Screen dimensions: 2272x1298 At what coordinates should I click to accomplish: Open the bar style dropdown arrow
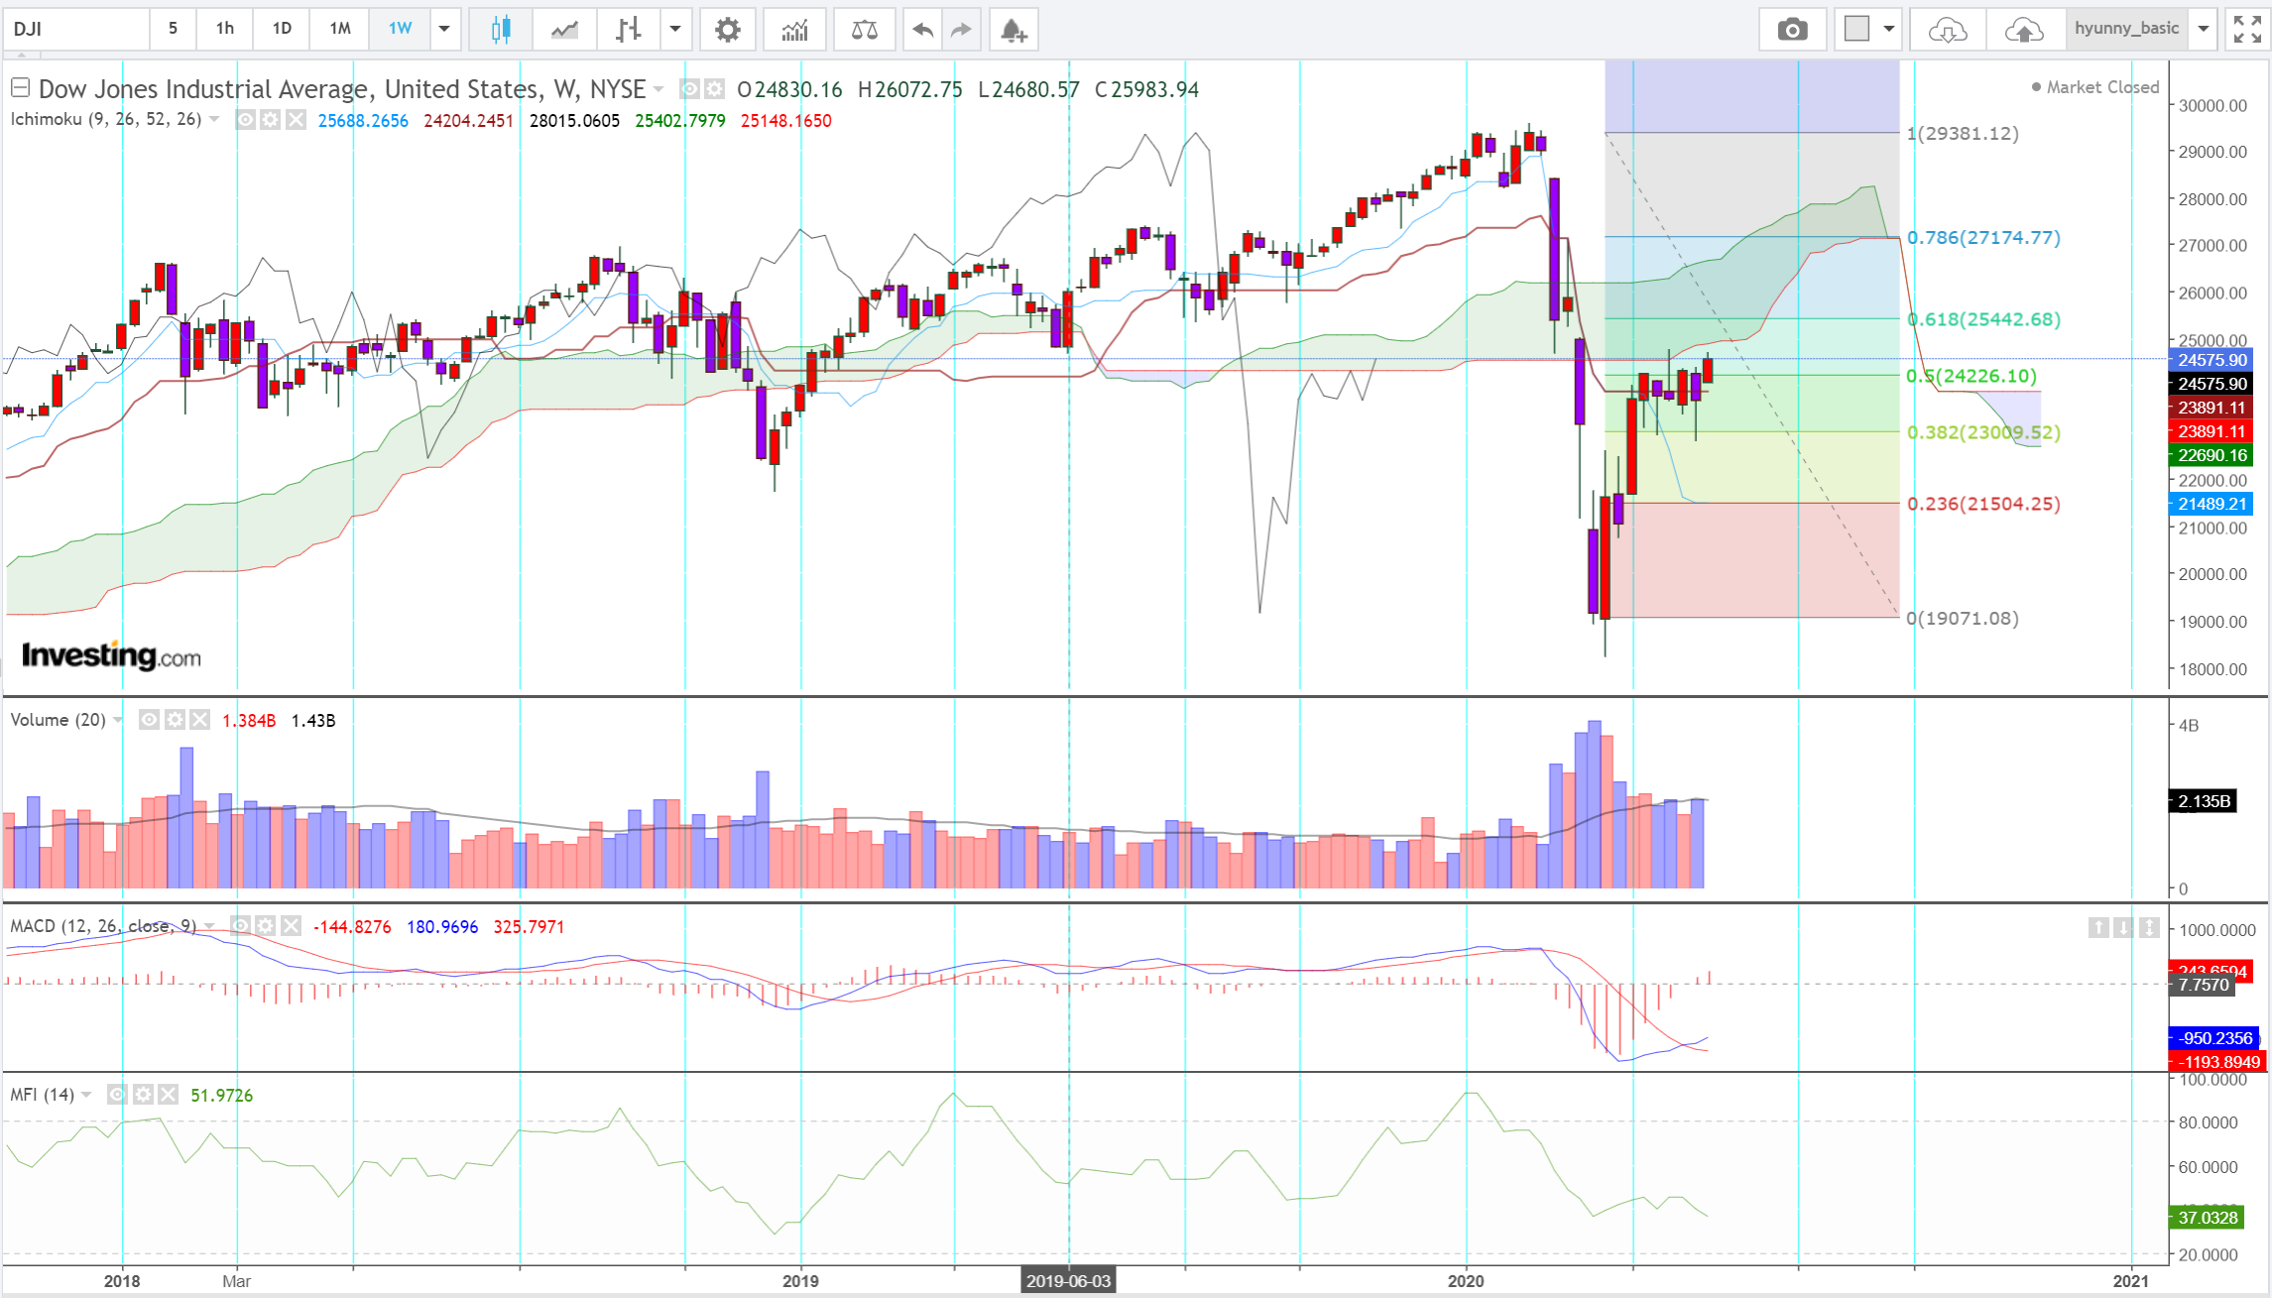(x=675, y=29)
